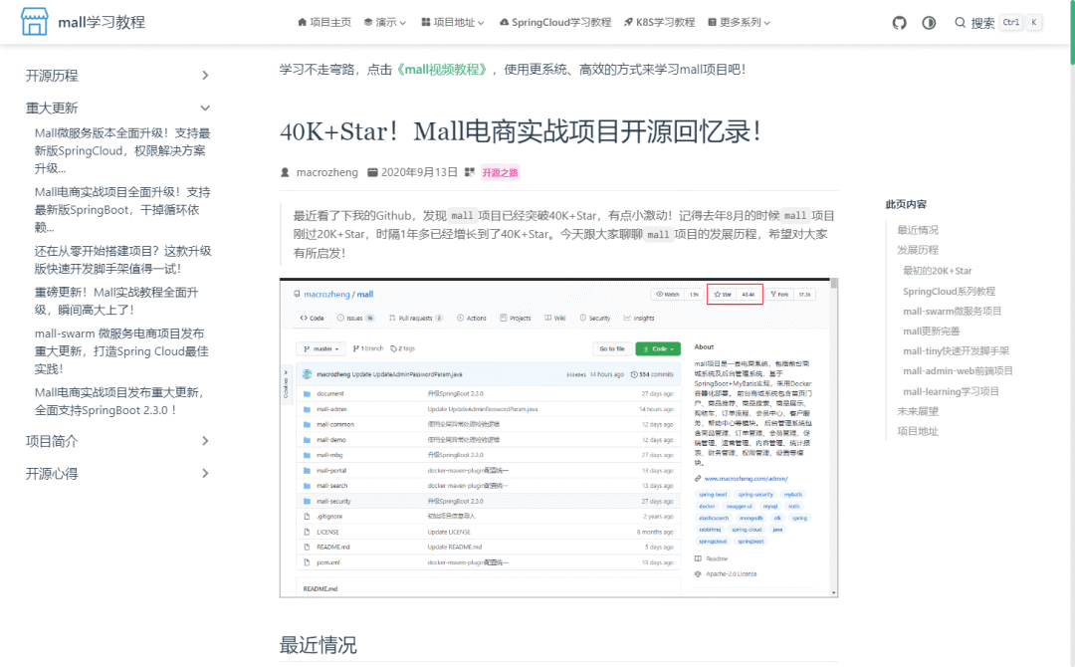Jump to 最初的20K+Star in page contents
The width and height of the screenshot is (1075, 667).
pyautogui.click(x=938, y=270)
